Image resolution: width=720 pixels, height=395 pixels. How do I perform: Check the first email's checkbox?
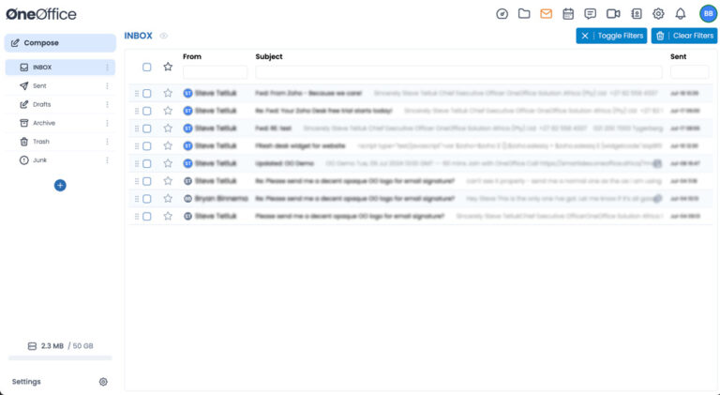146,94
